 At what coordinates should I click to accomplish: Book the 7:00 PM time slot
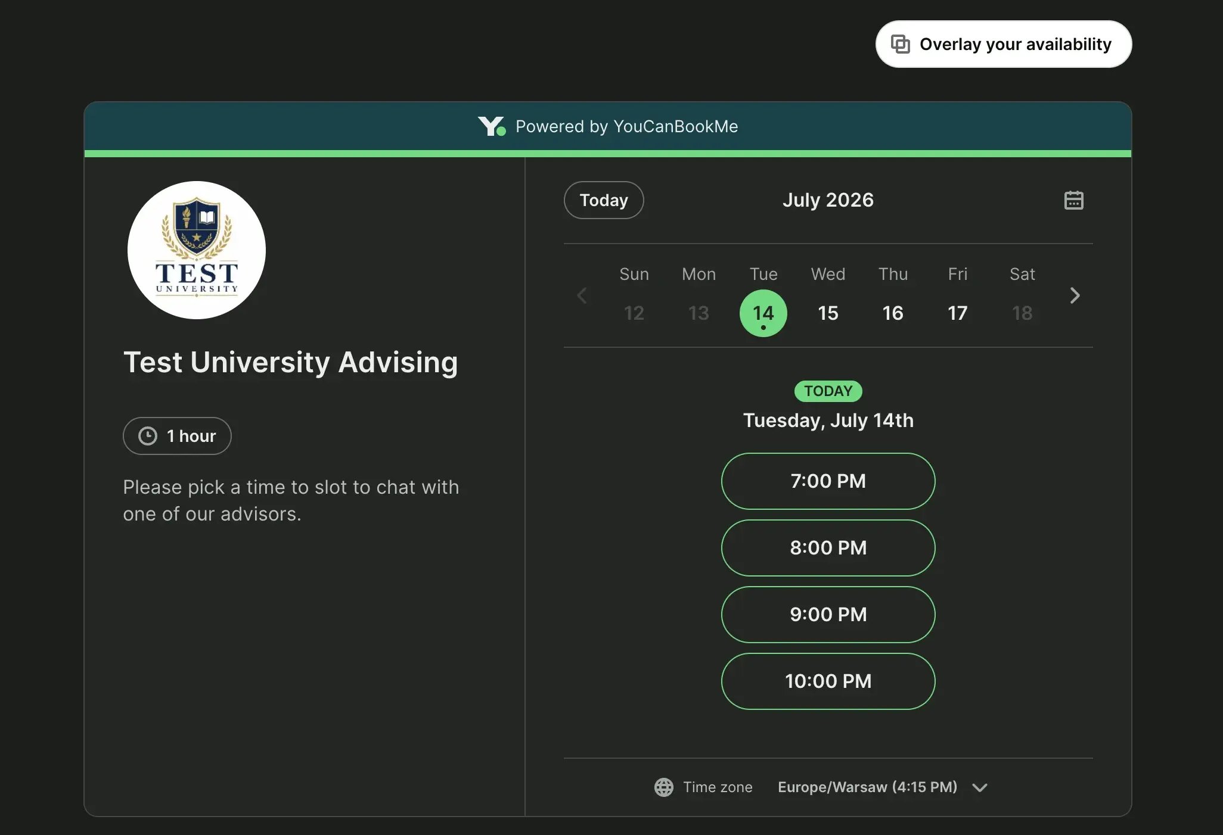828,481
